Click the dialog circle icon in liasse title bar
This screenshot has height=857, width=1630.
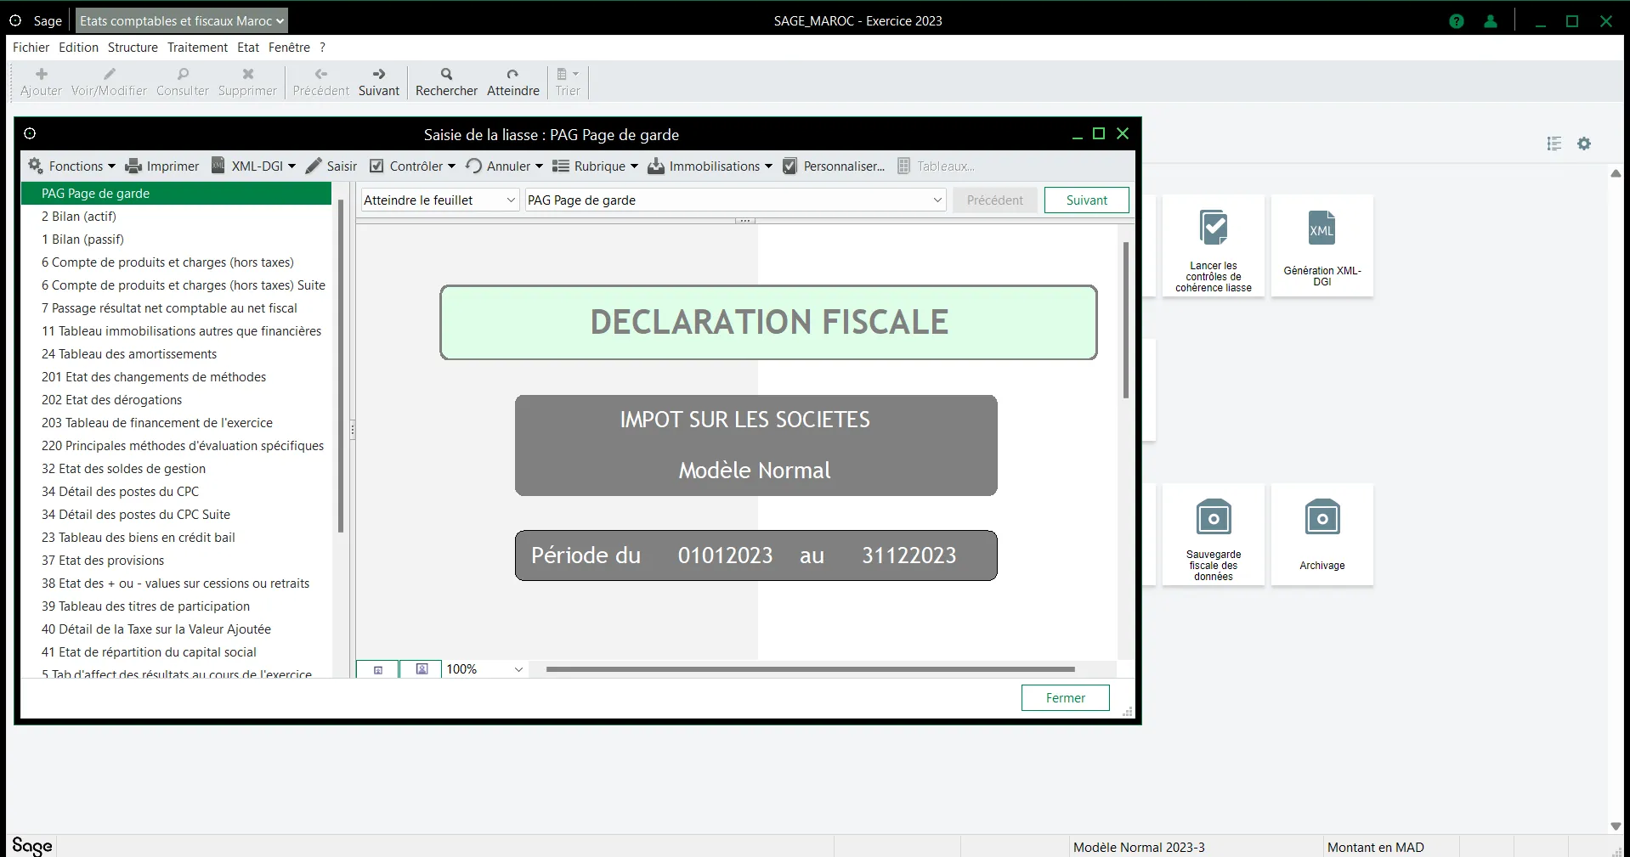[x=30, y=133]
